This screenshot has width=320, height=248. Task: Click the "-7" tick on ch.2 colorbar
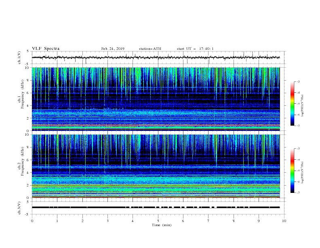point(298,192)
